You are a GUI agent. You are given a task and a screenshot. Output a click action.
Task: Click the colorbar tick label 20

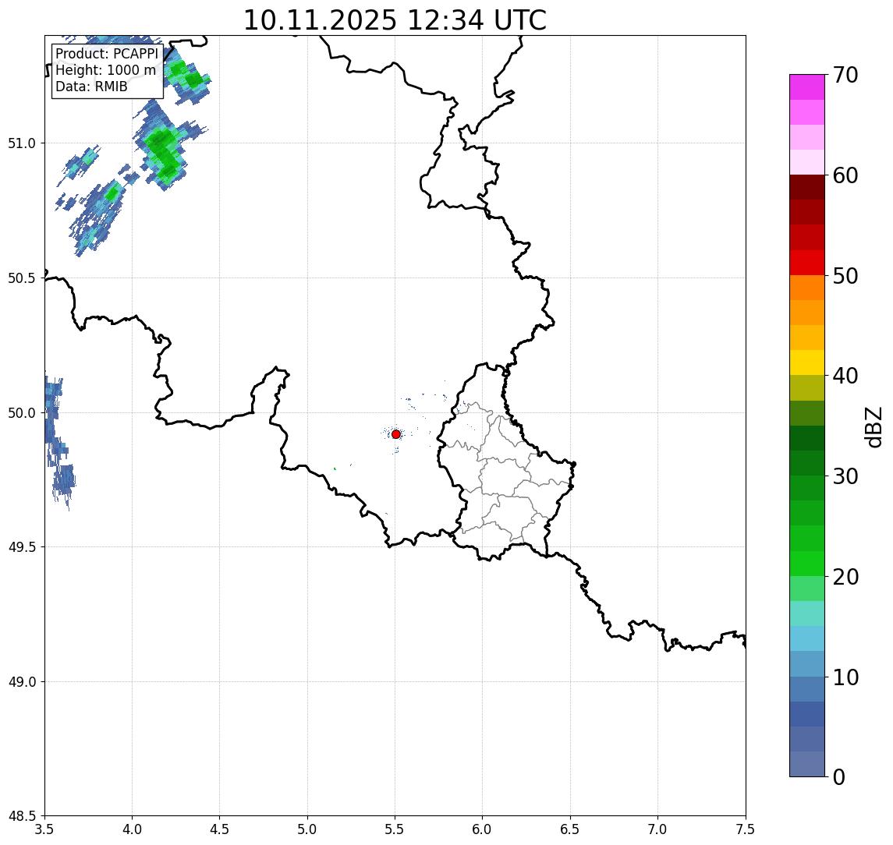pyautogui.click(x=845, y=576)
